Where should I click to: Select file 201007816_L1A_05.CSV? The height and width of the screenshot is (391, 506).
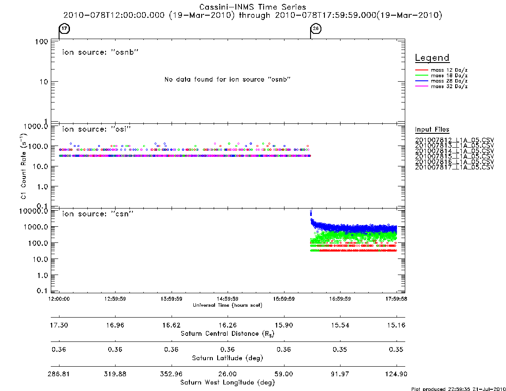click(454, 162)
